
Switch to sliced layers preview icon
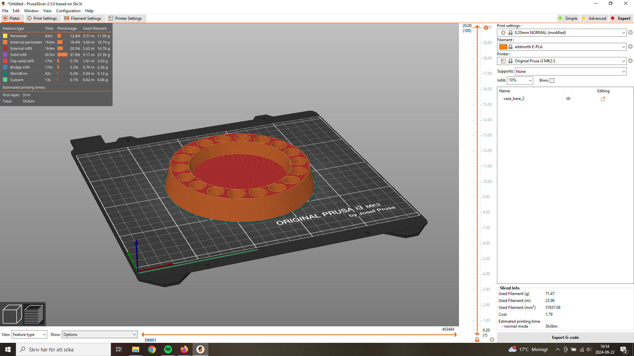[34, 314]
